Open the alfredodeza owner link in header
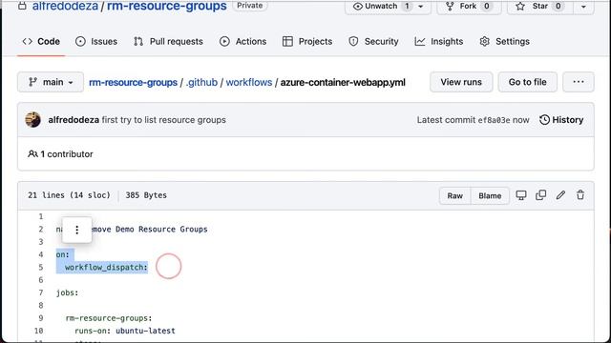The width and height of the screenshot is (611, 343). 65,6
